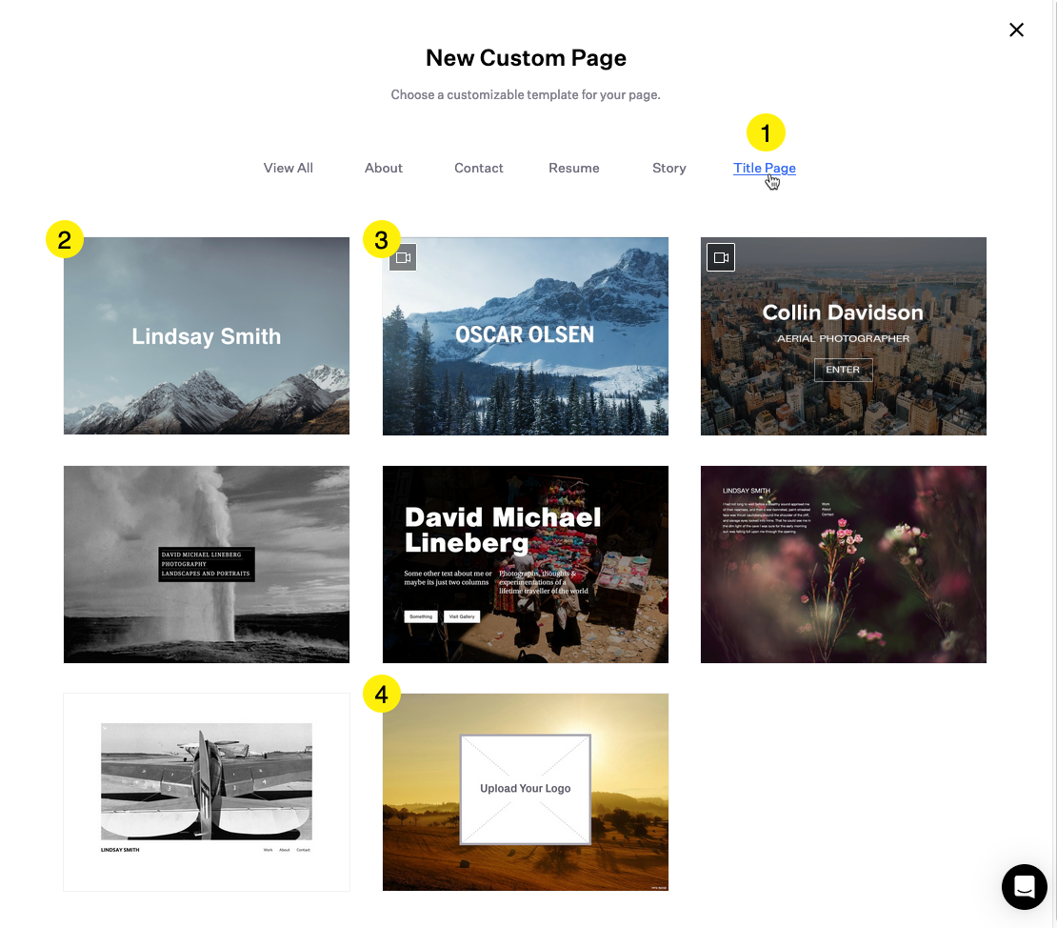Screen dimensions: 1057x928
Task: Select the black-and-white geyser template
Action: (x=207, y=564)
